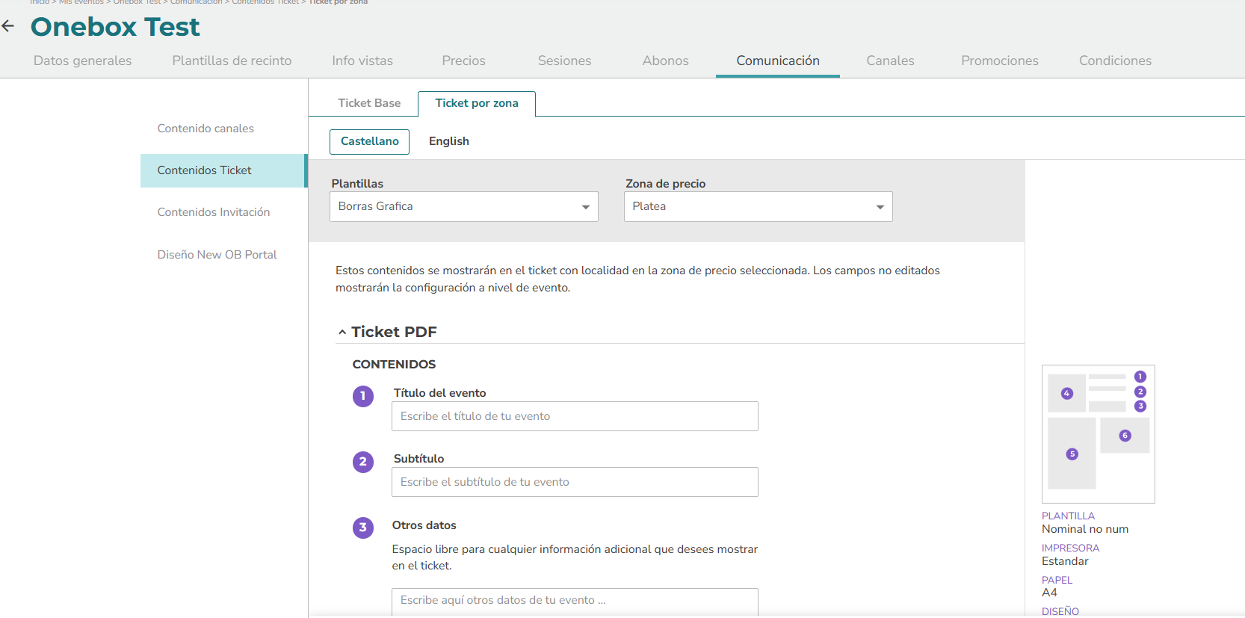Click marker 5 in the ticket layout preview
Viewport: 1245px width, 618px height.
1072,454
